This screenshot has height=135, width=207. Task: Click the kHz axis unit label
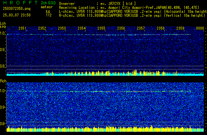3,27
